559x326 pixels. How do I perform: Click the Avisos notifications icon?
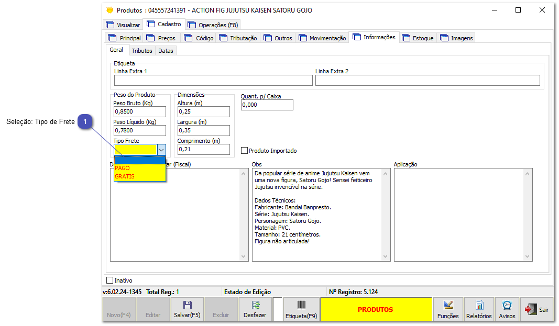(x=507, y=309)
